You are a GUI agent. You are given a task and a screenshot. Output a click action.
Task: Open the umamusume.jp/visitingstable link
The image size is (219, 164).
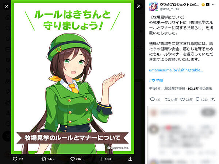pyautogui.click(x=176, y=70)
